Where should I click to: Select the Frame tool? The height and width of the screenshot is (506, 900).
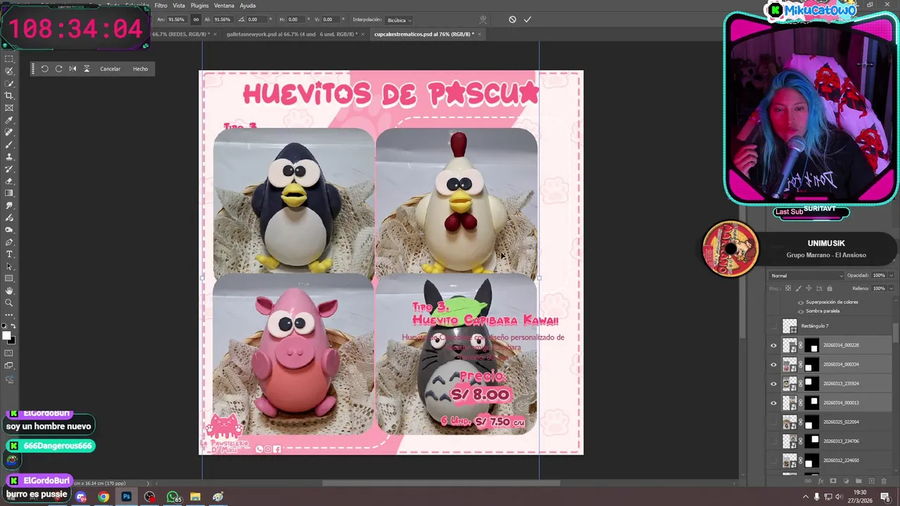(x=9, y=108)
